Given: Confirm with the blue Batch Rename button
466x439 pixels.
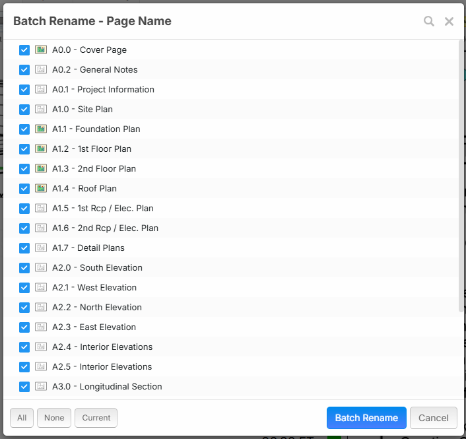Looking at the screenshot, I should pos(366,418).
